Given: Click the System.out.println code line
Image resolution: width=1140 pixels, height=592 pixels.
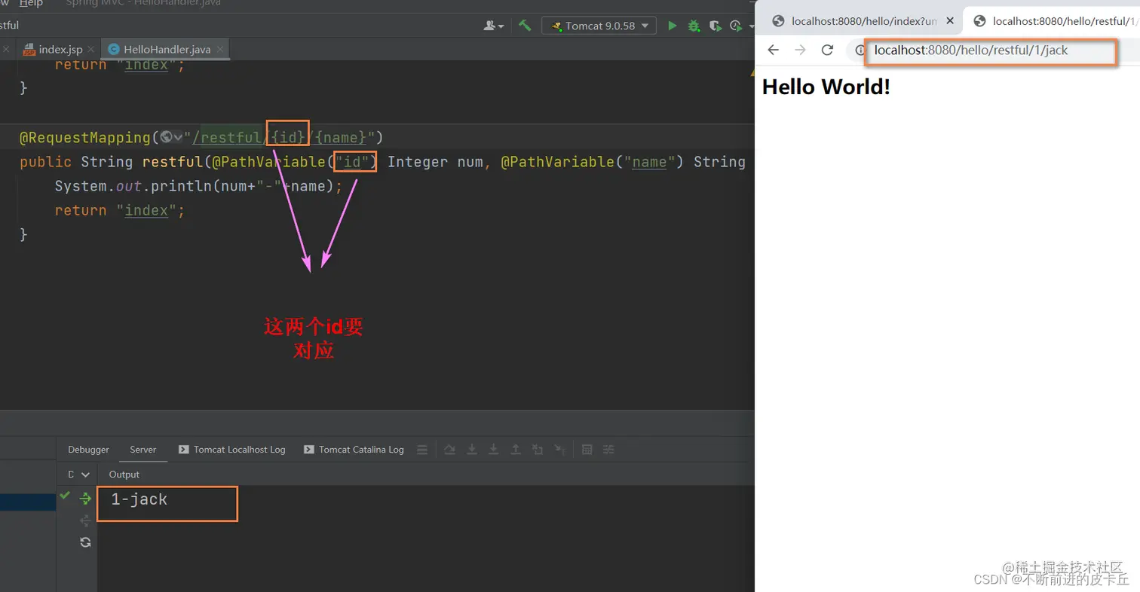Looking at the screenshot, I should 199,186.
